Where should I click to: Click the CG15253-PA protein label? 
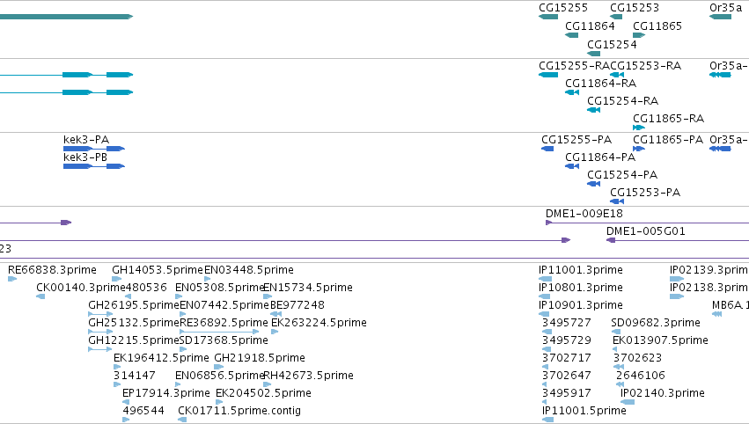pos(645,193)
